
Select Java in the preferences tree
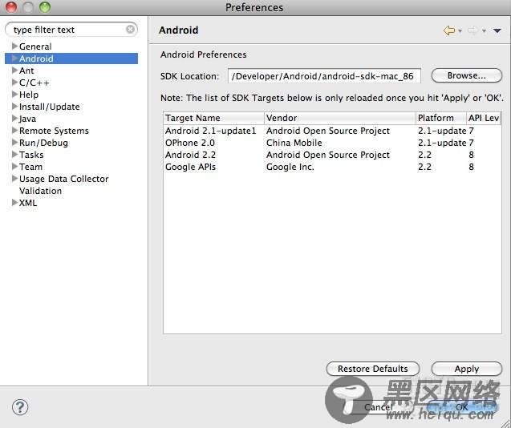(27, 119)
